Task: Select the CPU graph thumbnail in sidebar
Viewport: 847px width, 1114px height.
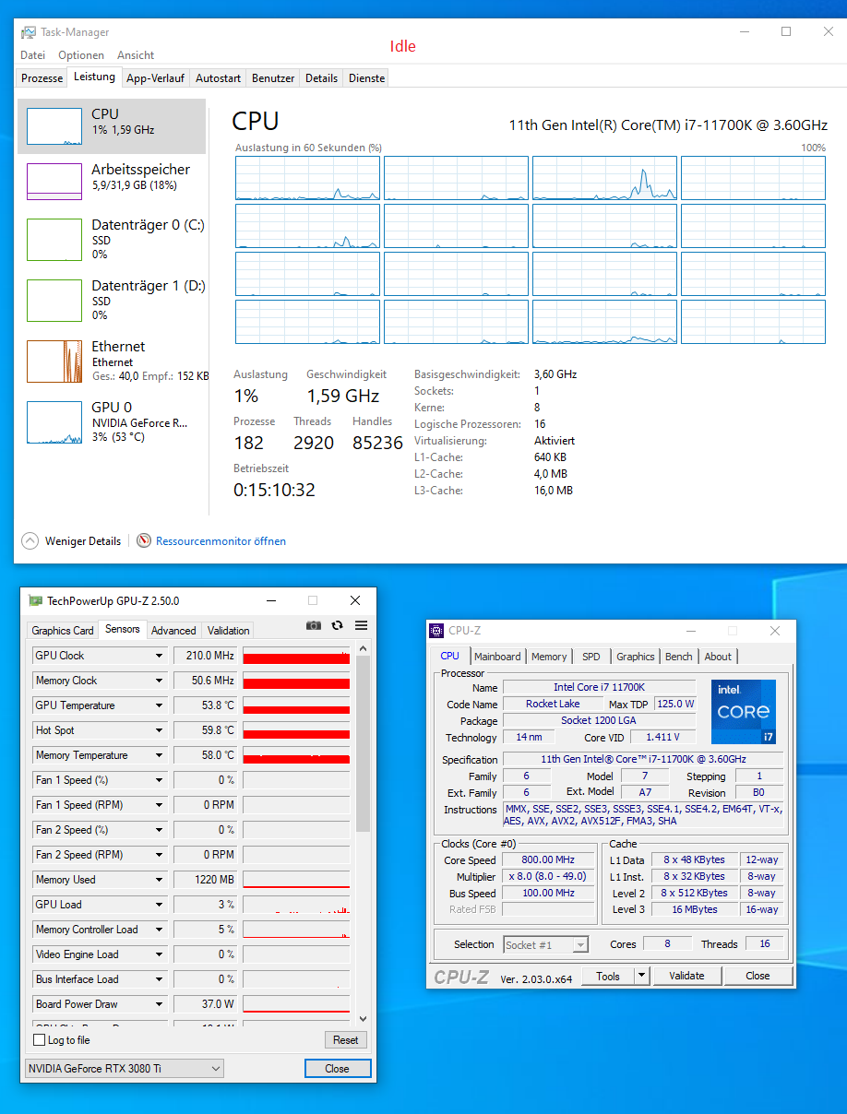Action: 54,126
